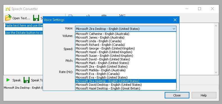Image resolution: width=222 pixels, height=104 pixels.
Task: Select Microsoft David - English (United States)
Action: [126, 59]
